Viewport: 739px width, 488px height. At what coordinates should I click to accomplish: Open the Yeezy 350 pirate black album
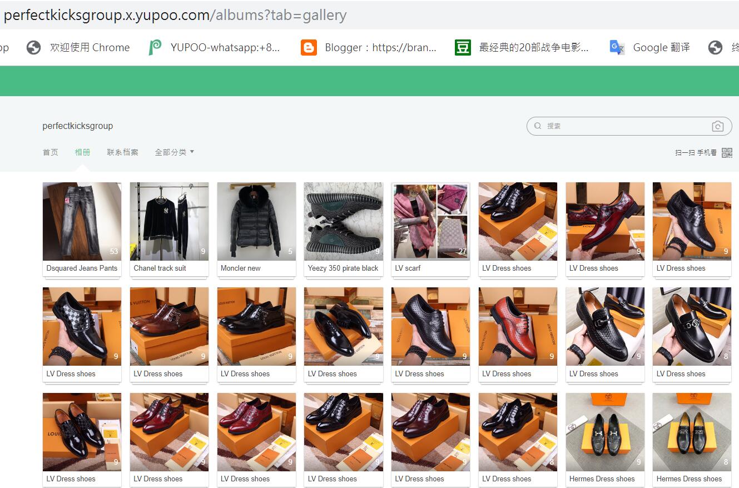coord(343,221)
